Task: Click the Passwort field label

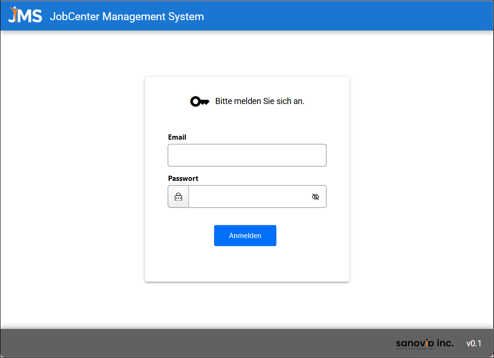Action: (x=183, y=179)
